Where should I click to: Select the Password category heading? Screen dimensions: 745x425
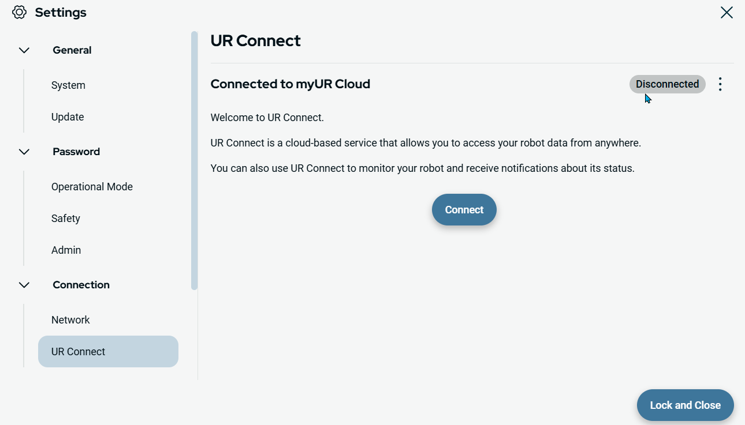click(76, 152)
